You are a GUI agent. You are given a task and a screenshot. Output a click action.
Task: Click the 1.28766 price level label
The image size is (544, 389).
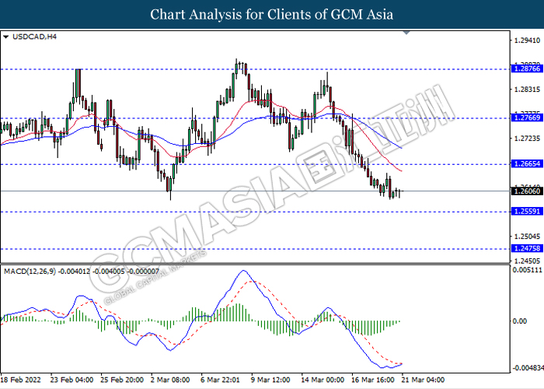pyautogui.click(x=527, y=68)
